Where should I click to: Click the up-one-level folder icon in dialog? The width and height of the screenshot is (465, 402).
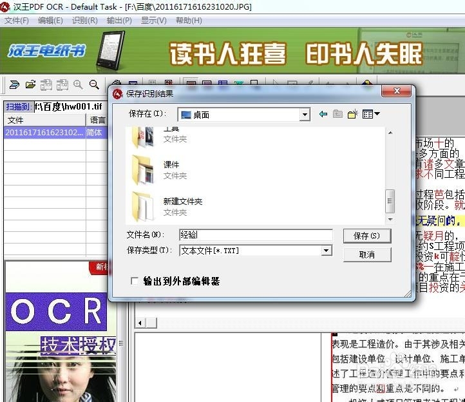[x=337, y=114]
